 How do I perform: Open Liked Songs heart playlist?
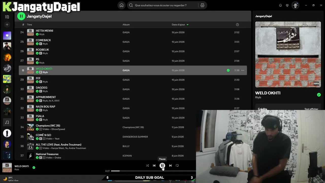[7, 36]
